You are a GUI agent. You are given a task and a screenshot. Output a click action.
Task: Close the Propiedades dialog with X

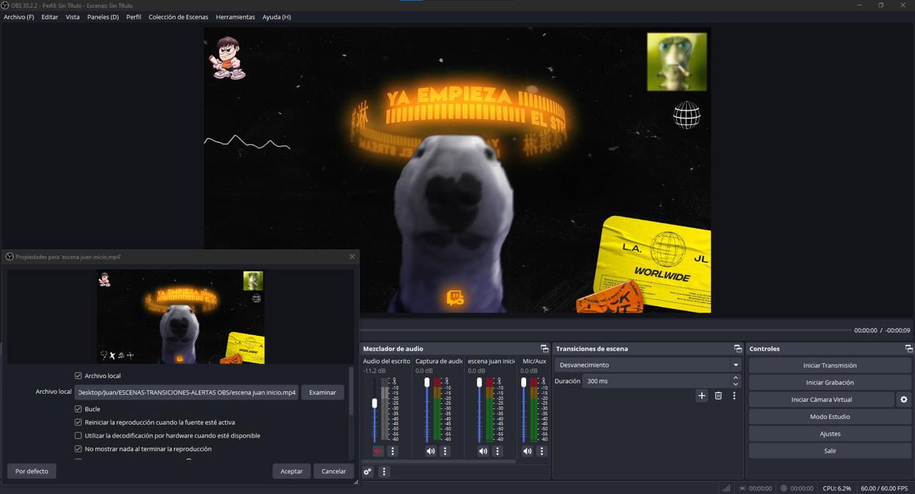point(352,257)
